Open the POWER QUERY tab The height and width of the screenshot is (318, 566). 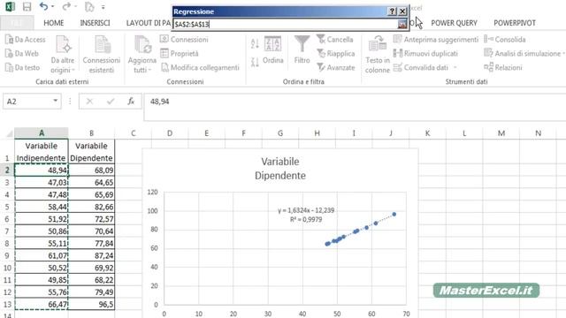point(454,23)
